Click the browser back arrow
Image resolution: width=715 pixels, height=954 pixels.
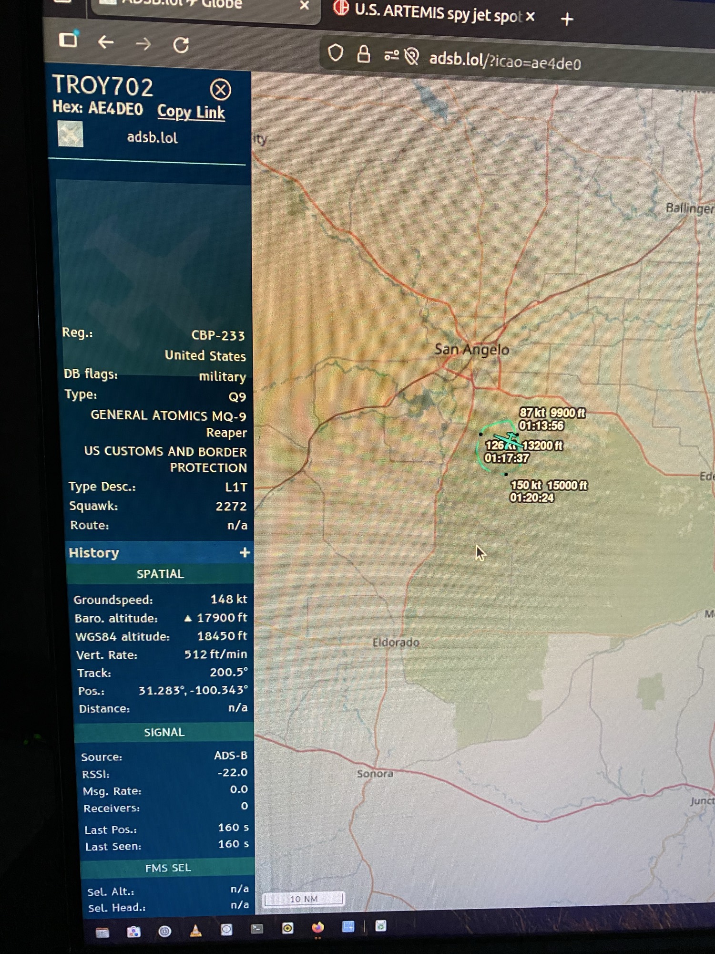tap(106, 43)
